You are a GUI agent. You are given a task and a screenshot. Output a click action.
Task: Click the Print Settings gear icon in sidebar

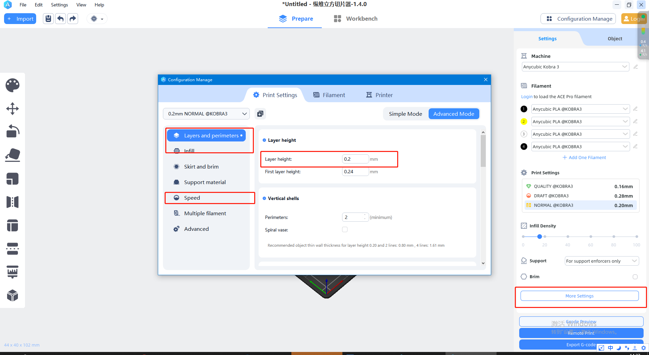[x=524, y=173]
